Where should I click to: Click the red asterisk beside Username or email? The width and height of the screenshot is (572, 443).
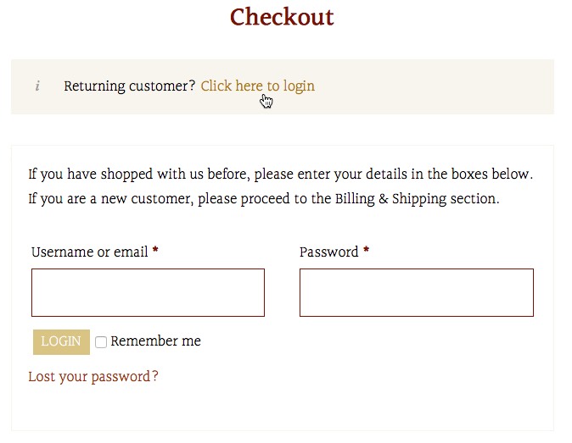pyautogui.click(x=155, y=250)
